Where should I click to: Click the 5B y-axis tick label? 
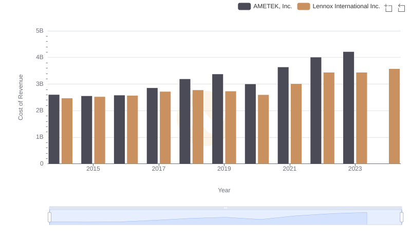tap(40, 31)
